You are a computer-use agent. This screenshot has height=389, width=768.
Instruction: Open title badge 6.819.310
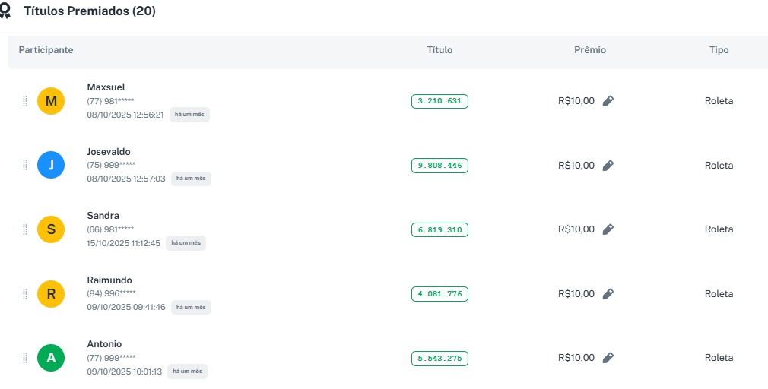coord(440,229)
